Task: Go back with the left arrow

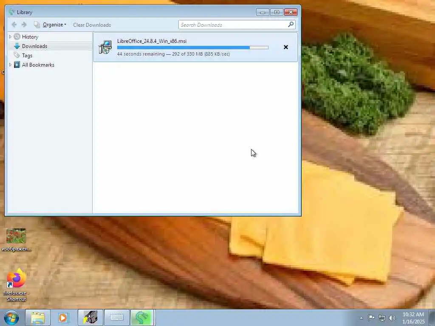Action: point(14,25)
